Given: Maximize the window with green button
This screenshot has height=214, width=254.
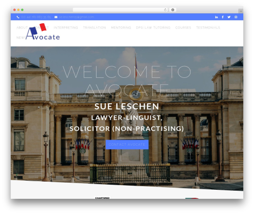Looking at the screenshot, I should click(22, 10).
